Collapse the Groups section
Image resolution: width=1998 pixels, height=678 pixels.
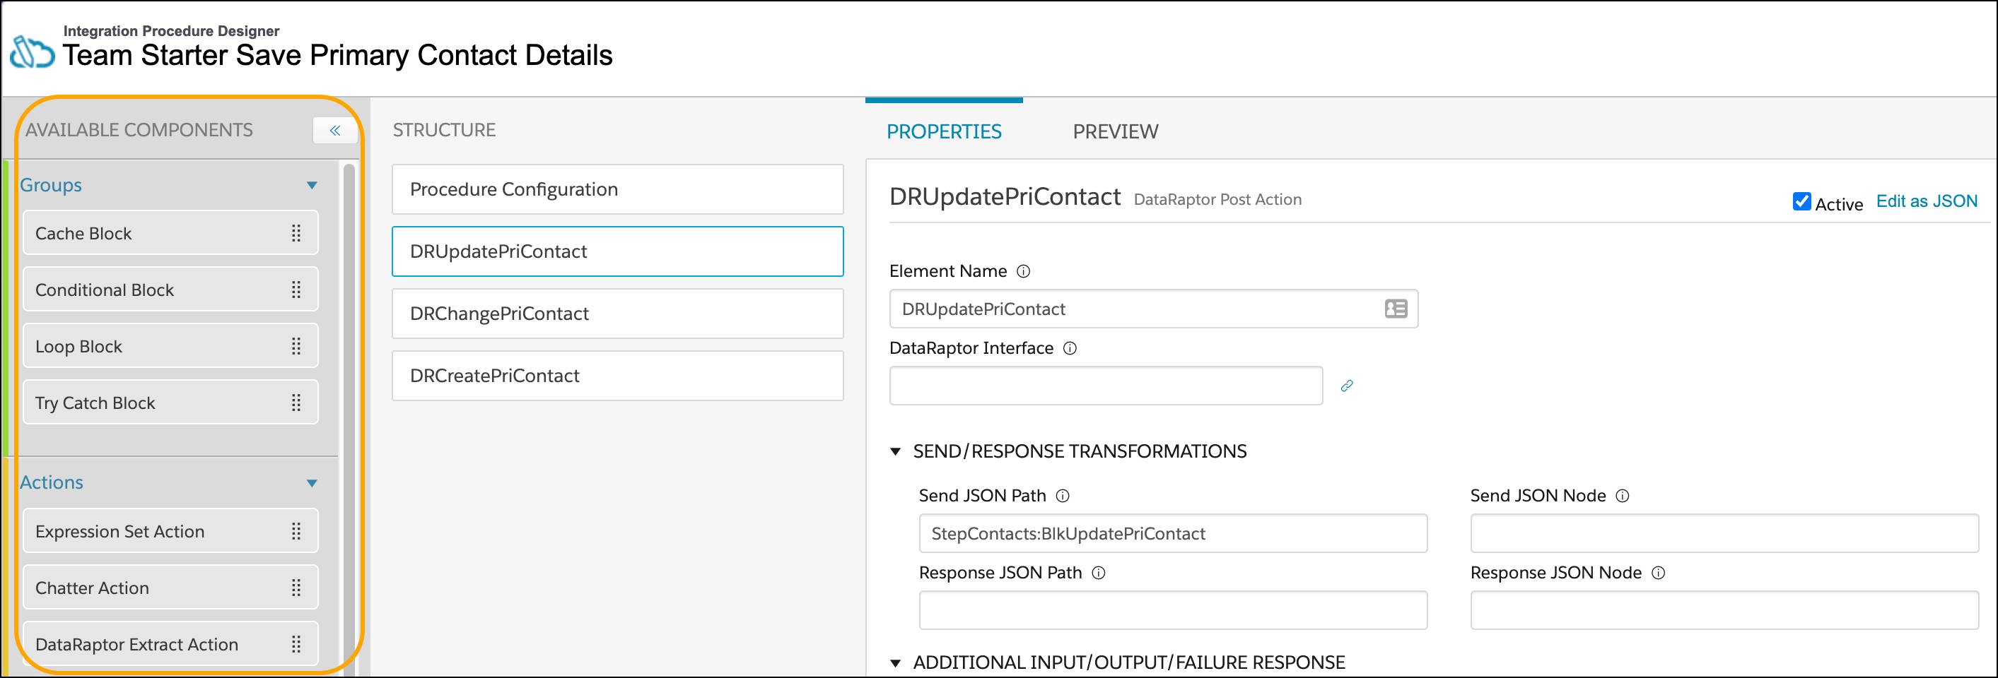click(x=312, y=185)
